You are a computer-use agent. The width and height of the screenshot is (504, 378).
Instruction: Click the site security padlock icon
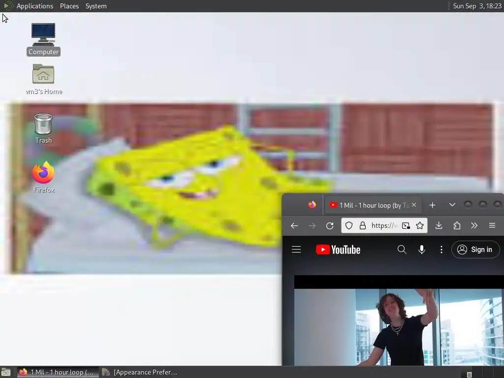click(363, 225)
